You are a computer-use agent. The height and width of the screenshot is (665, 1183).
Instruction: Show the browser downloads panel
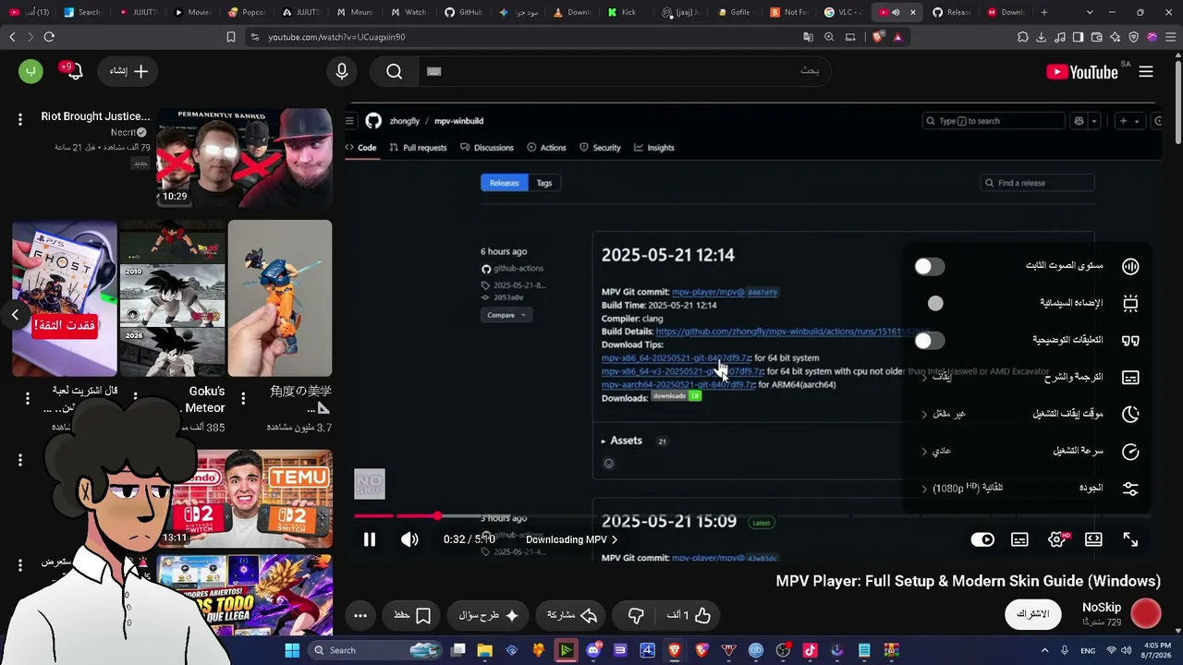pos(1042,37)
